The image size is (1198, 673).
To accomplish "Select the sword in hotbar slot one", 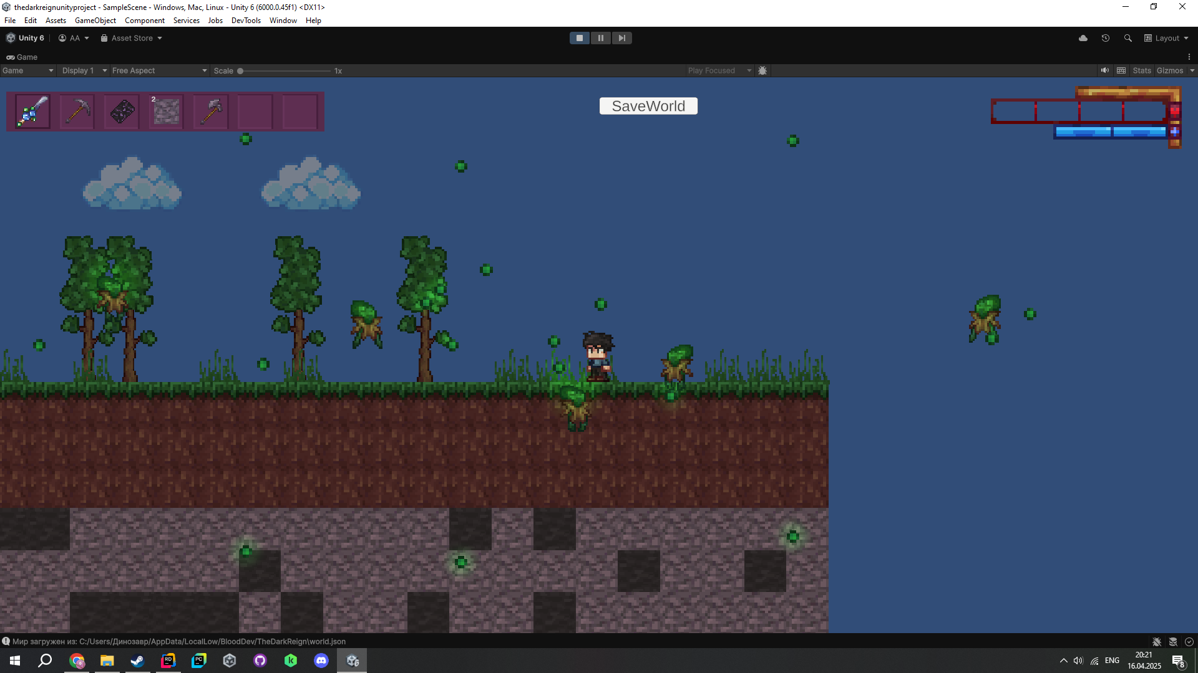I will pos(33,112).
